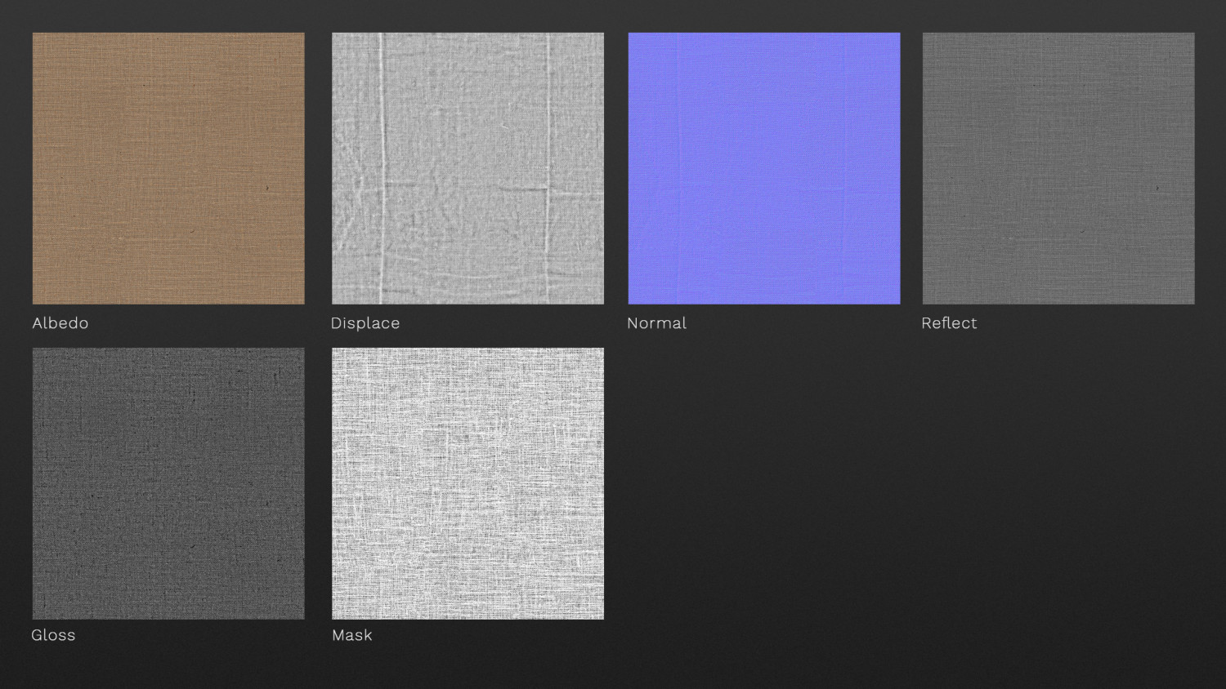Click the Albedo text label

(x=60, y=323)
